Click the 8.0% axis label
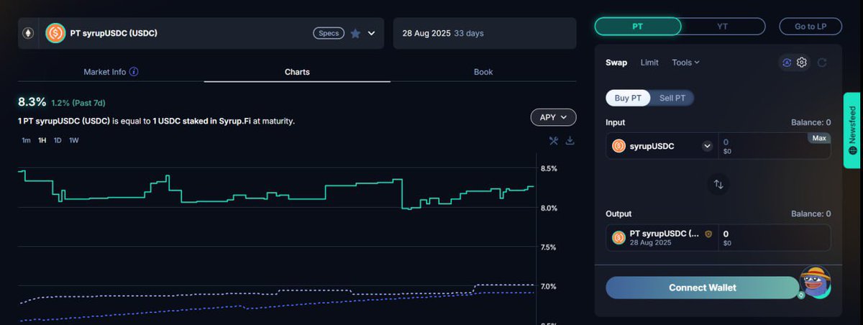Image resolution: width=863 pixels, height=325 pixels. (x=549, y=209)
